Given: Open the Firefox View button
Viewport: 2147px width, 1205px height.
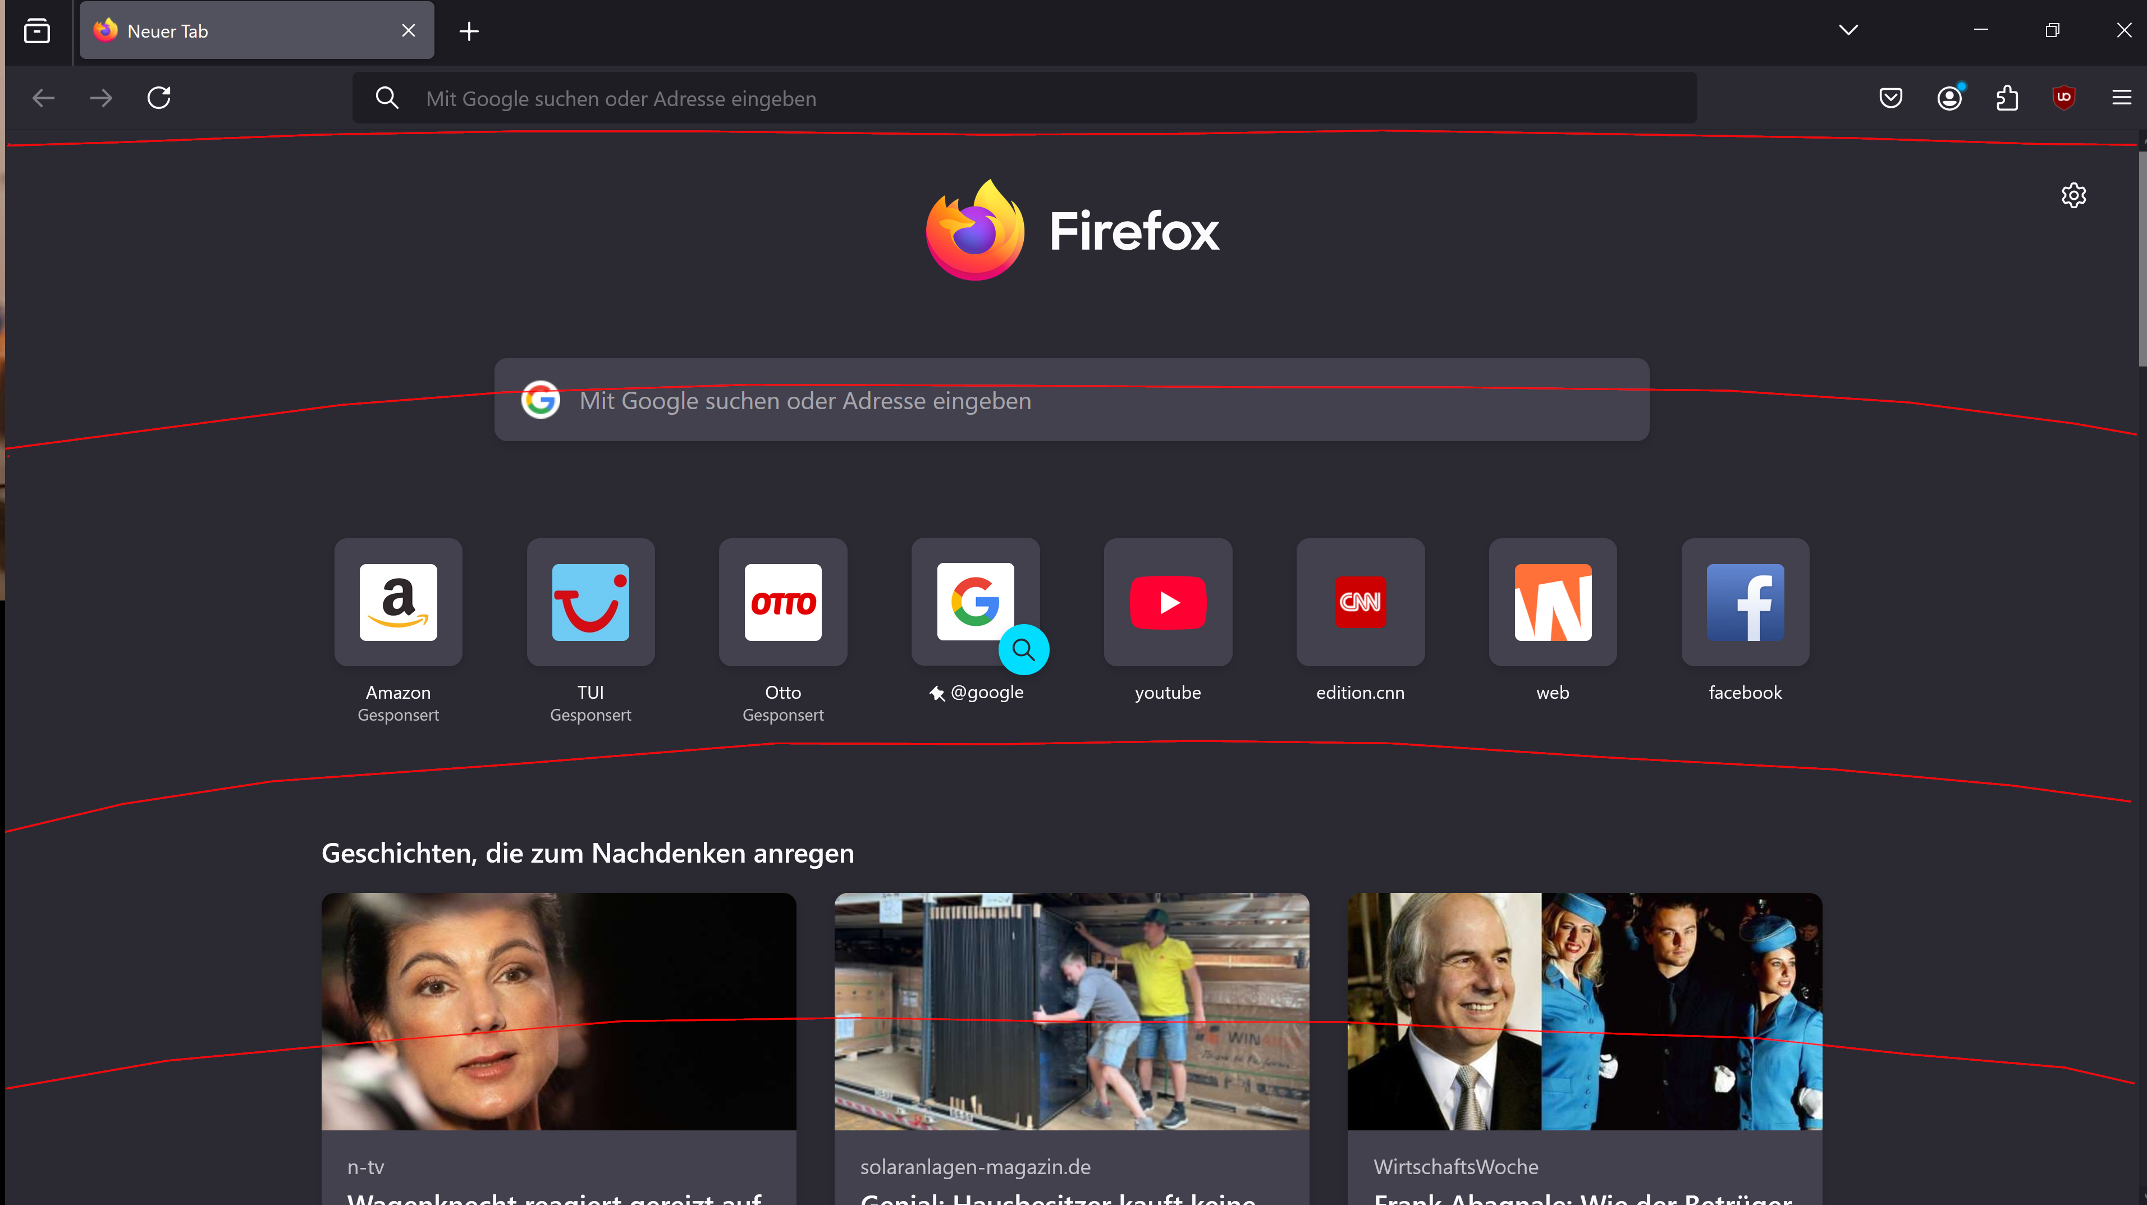Looking at the screenshot, I should 36,31.
